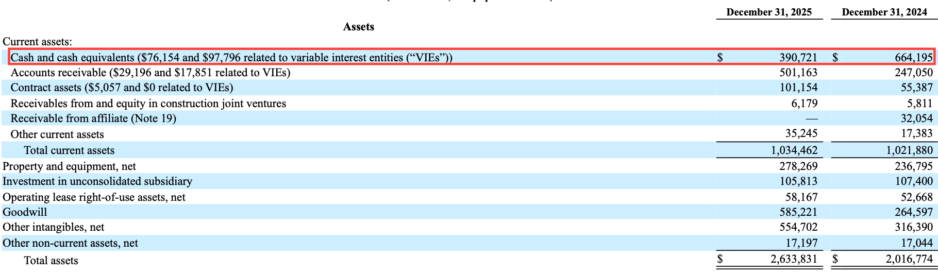Click cash value 664,195

(914, 58)
